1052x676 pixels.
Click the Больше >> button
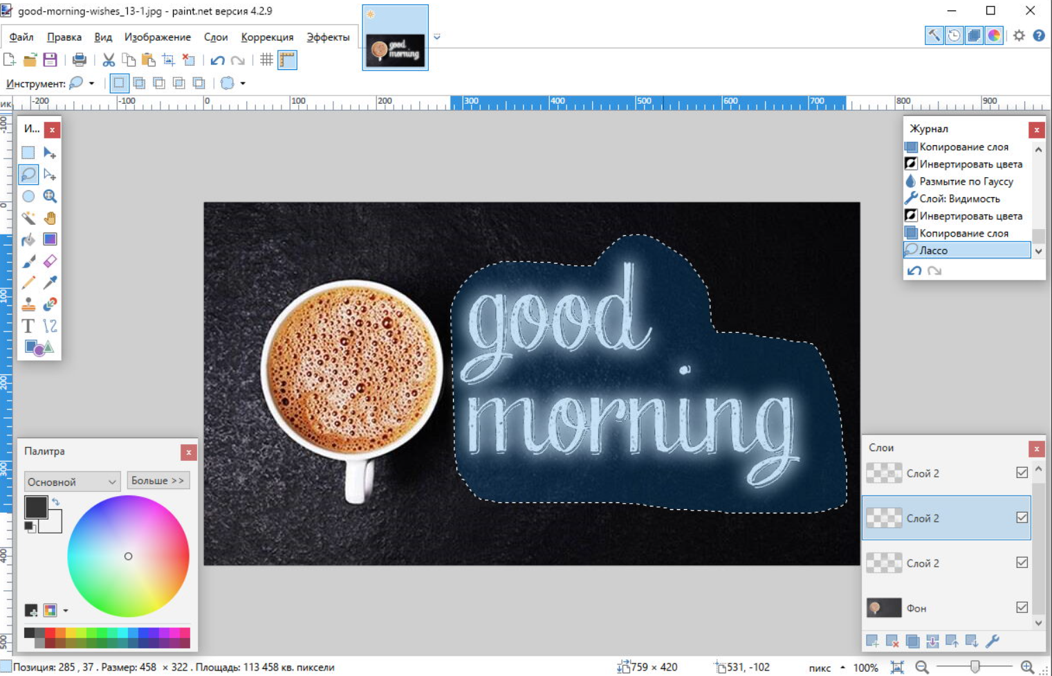click(x=158, y=481)
